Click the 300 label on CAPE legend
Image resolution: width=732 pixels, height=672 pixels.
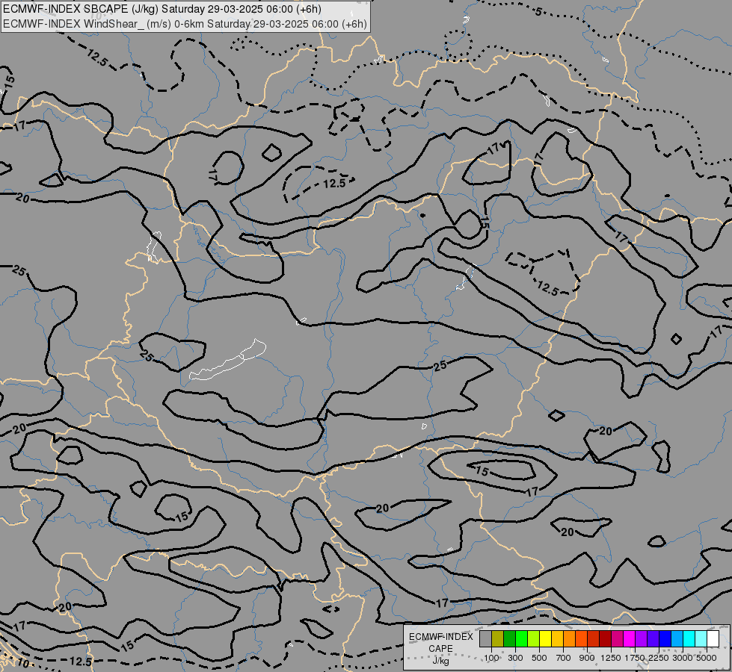[x=515, y=658]
